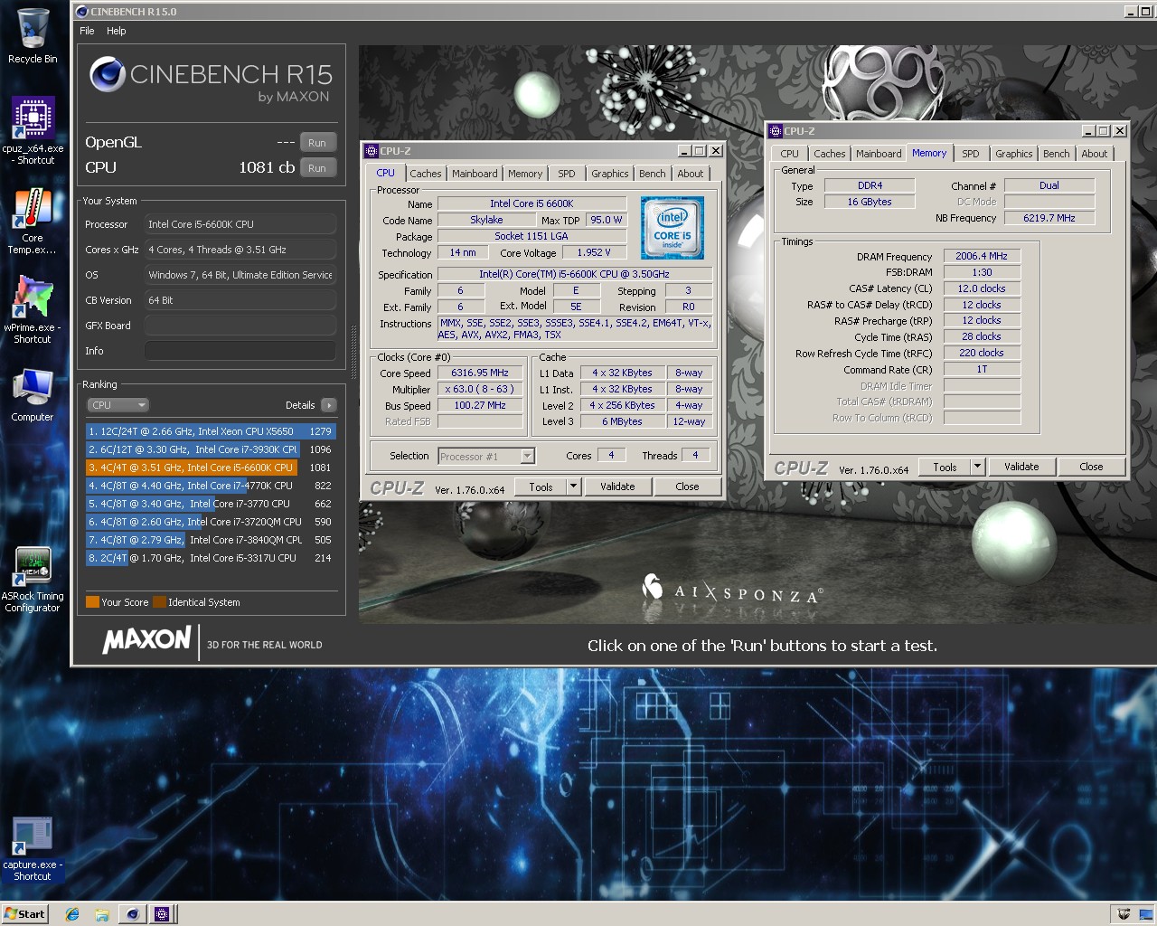Click Close button in the left CPU-Z window

tap(687, 487)
